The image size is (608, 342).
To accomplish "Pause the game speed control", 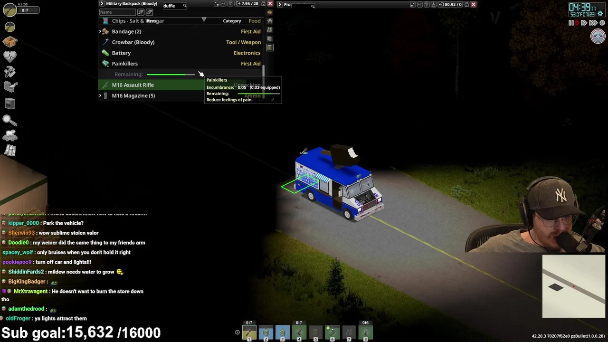I will 571,23.
